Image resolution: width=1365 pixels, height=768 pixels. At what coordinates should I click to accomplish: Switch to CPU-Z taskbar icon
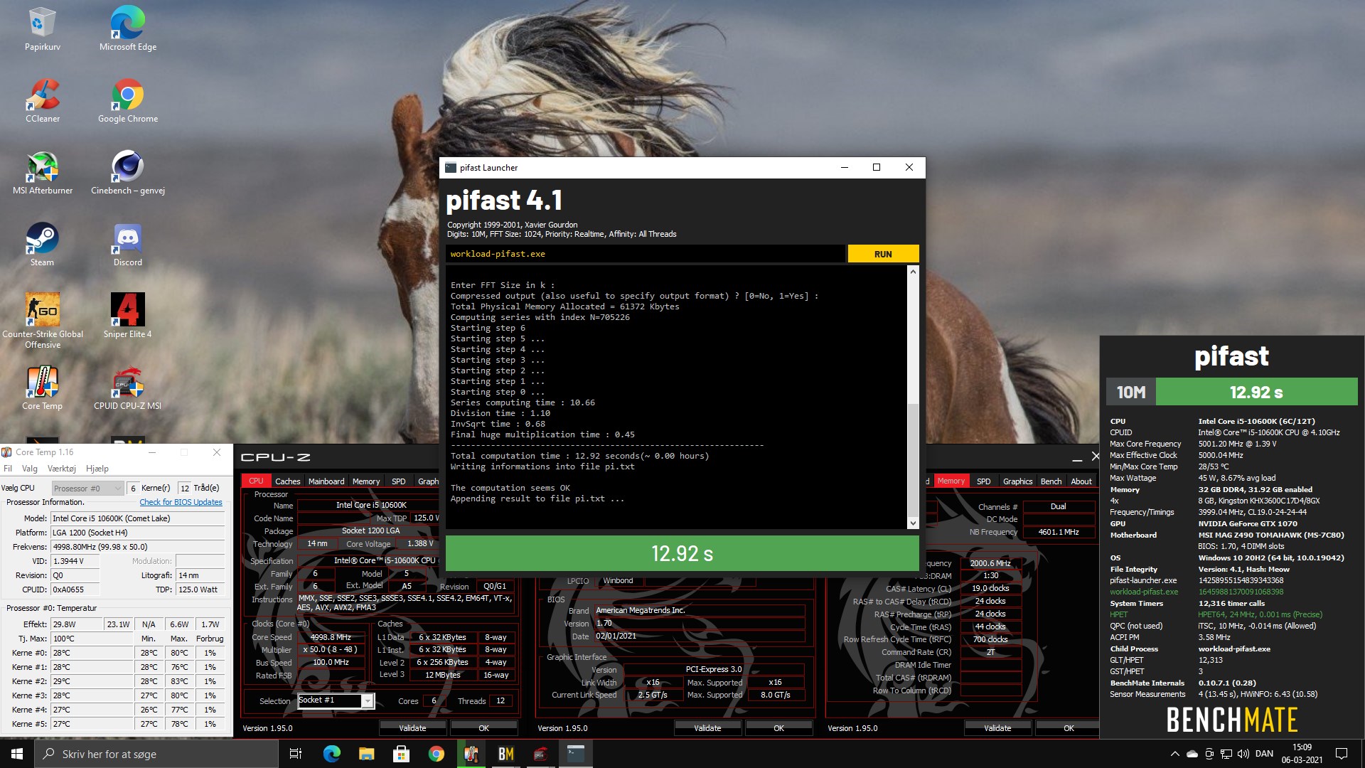point(540,754)
